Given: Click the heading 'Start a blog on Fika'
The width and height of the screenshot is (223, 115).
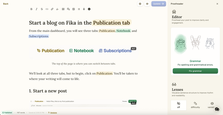Looking at the screenshot, I should click(x=79, y=23).
